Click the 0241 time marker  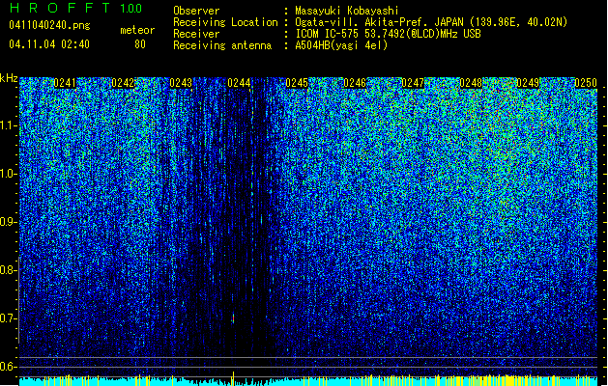click(65, 83)
